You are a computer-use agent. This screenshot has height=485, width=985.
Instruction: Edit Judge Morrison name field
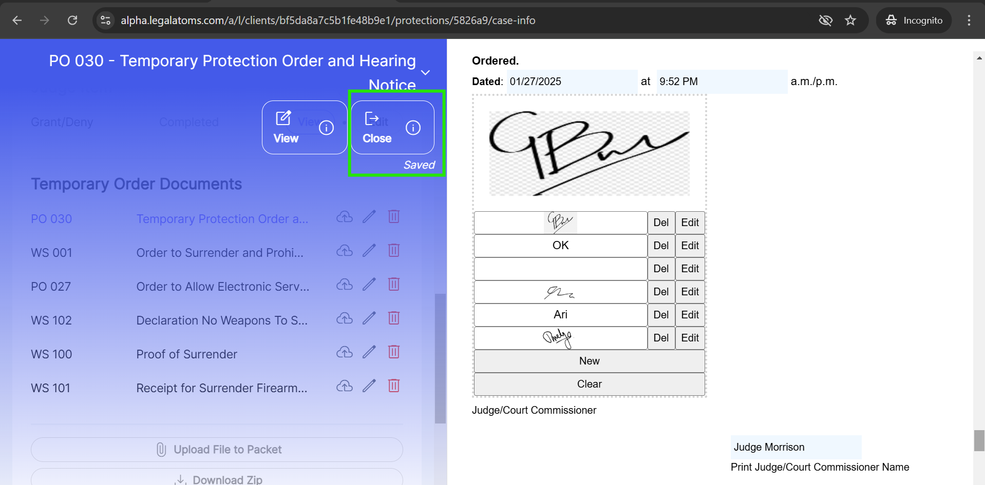point(796,447)
